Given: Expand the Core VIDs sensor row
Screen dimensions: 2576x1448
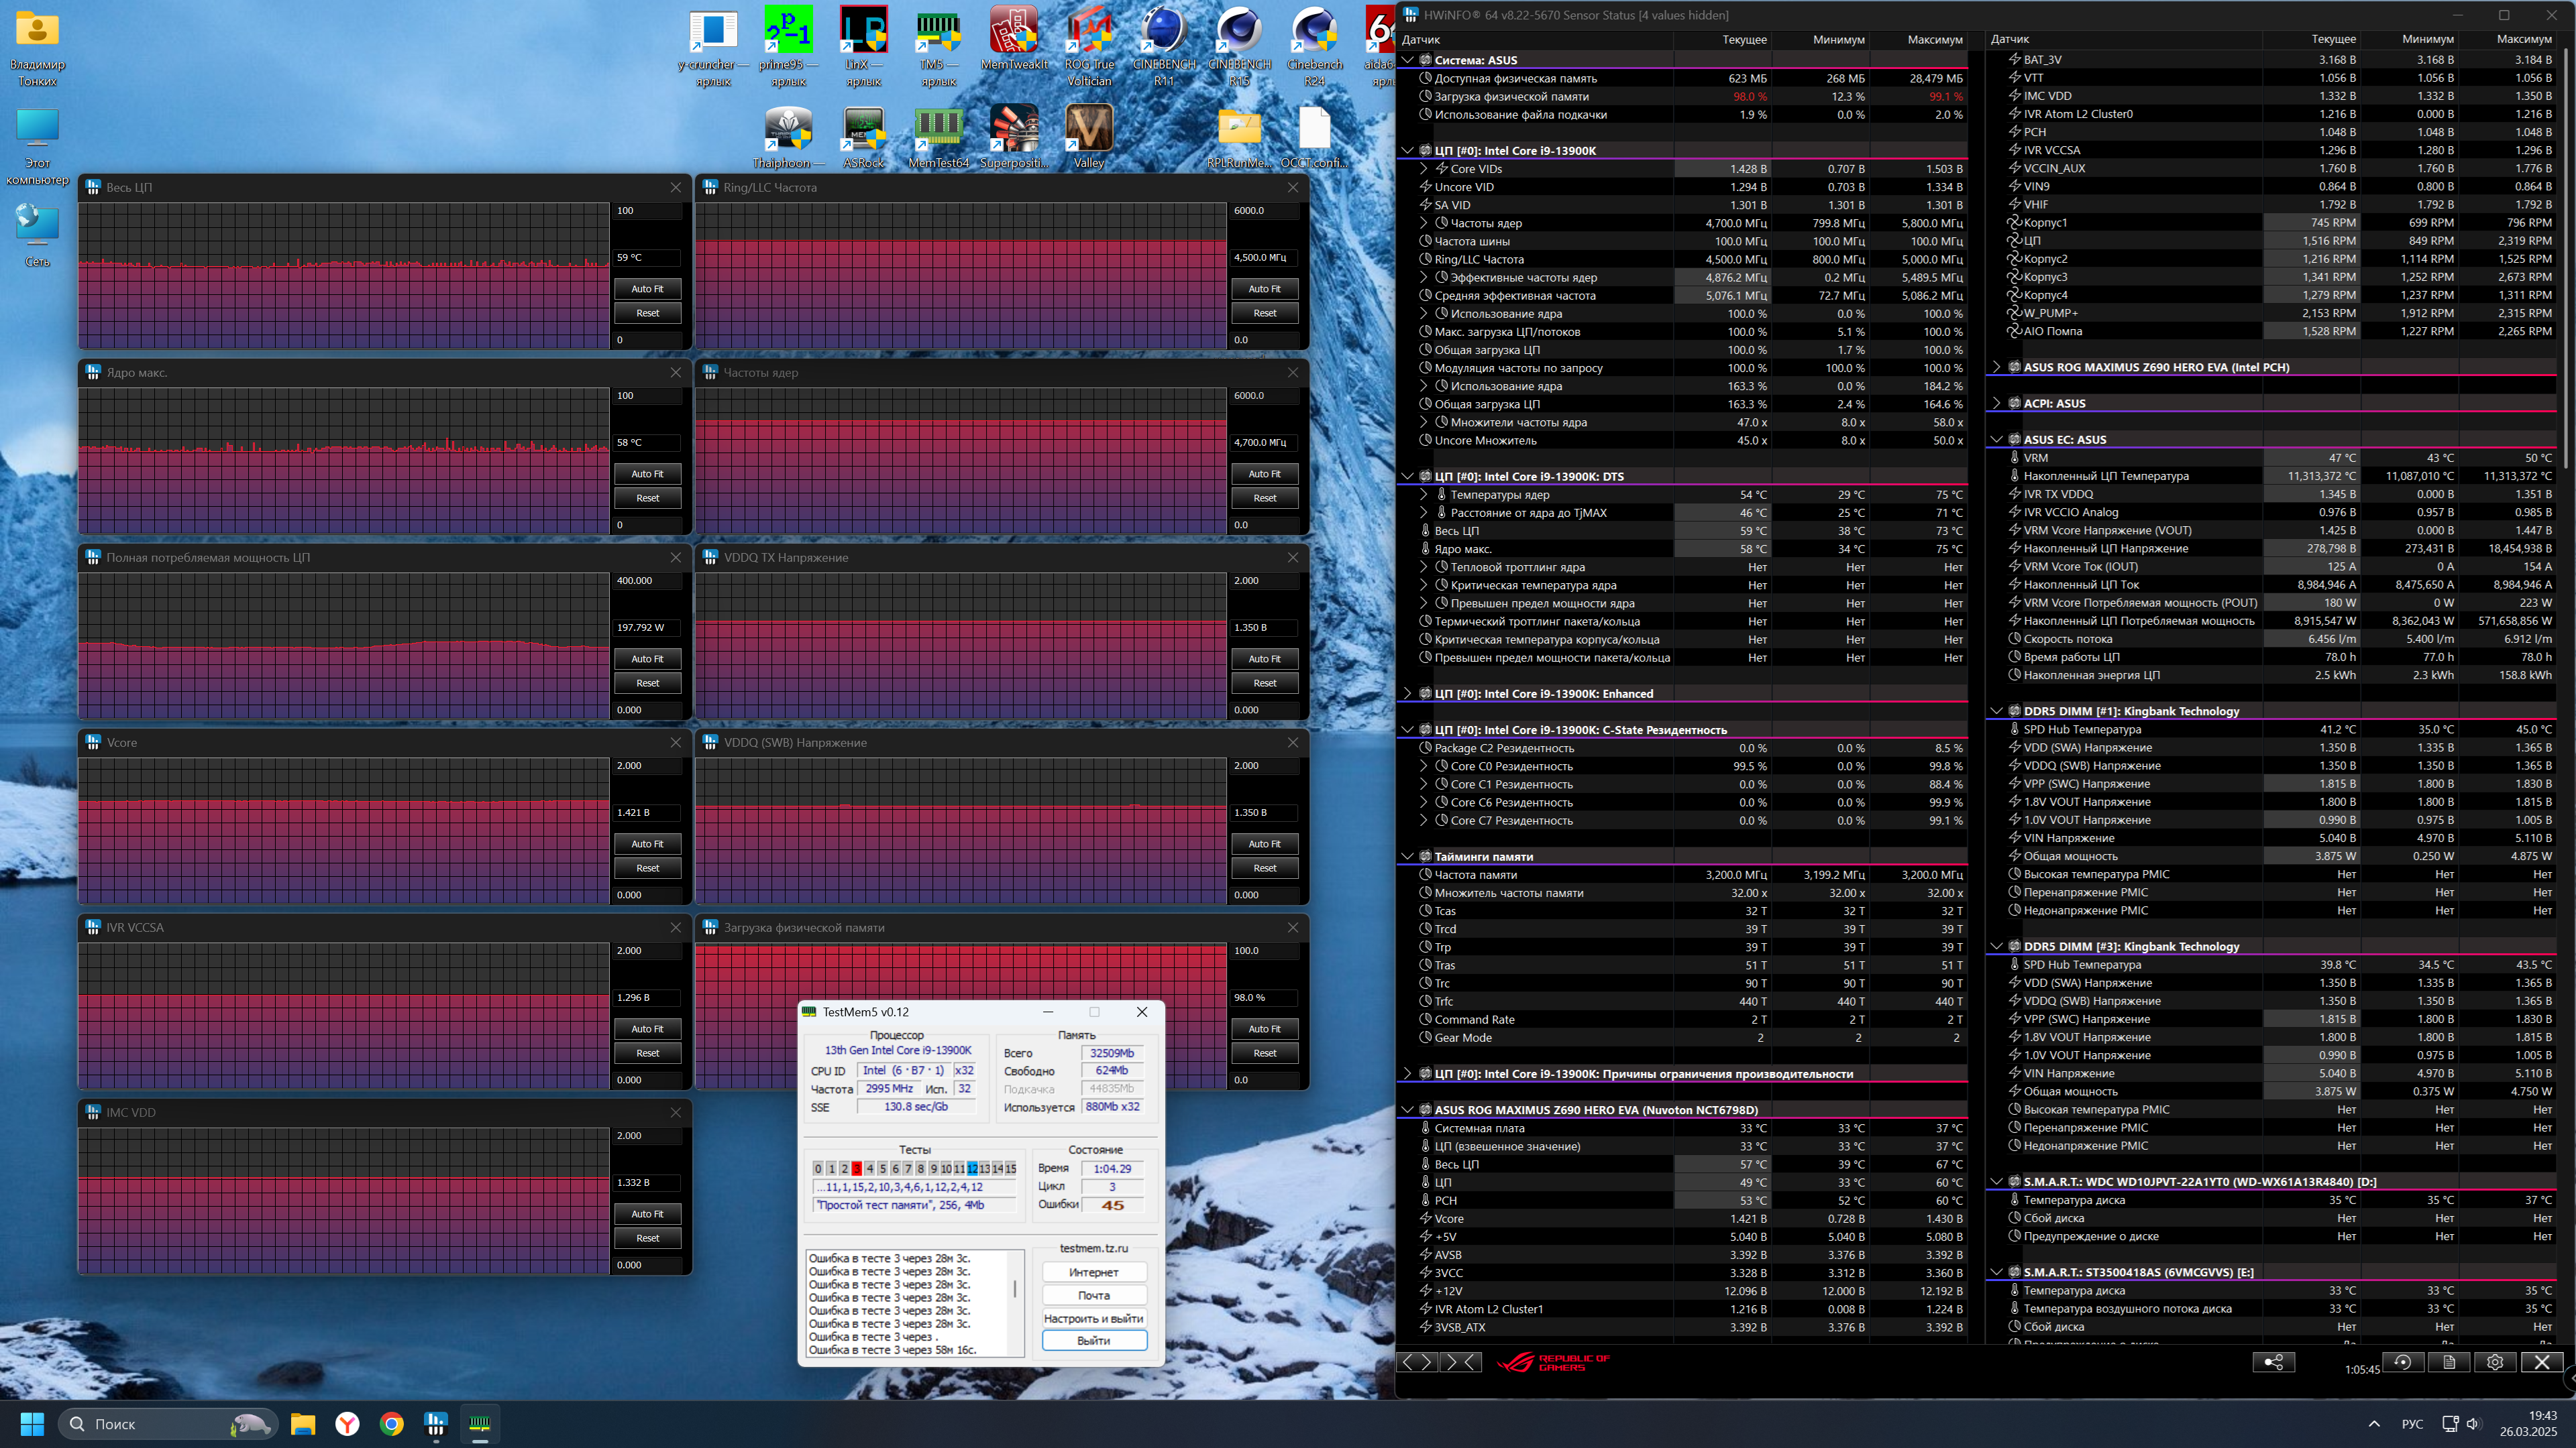Looking at the screenshot, I should coord(1424,169).
